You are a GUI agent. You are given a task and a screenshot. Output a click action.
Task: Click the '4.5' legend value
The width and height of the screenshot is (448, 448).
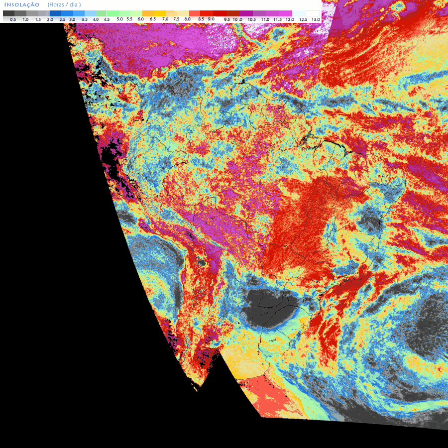click(107, 19)
